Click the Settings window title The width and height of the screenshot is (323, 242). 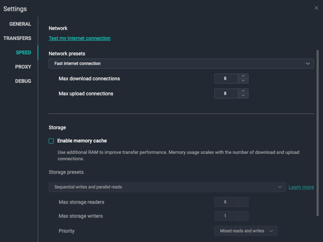pos(15,9)
